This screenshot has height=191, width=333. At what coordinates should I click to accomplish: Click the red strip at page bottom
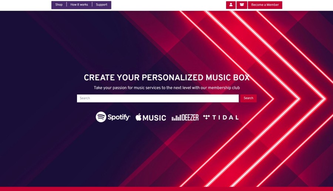(166, 189)
